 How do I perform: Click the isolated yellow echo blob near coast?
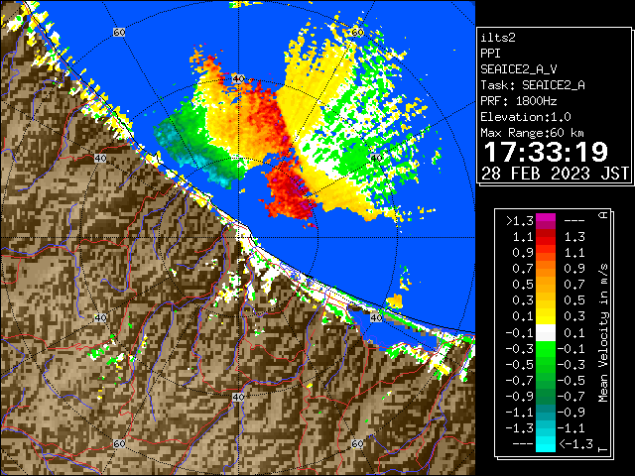395,301
